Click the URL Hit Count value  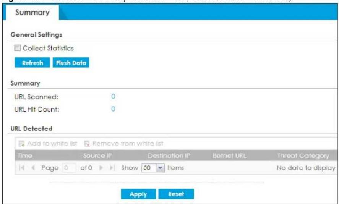[x=113, y=109]
